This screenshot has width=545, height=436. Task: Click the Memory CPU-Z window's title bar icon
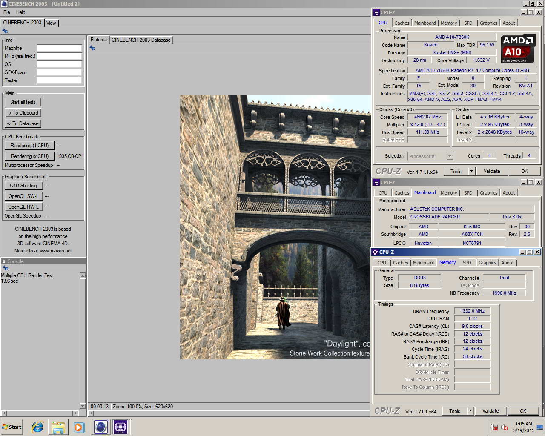point(375,252)
